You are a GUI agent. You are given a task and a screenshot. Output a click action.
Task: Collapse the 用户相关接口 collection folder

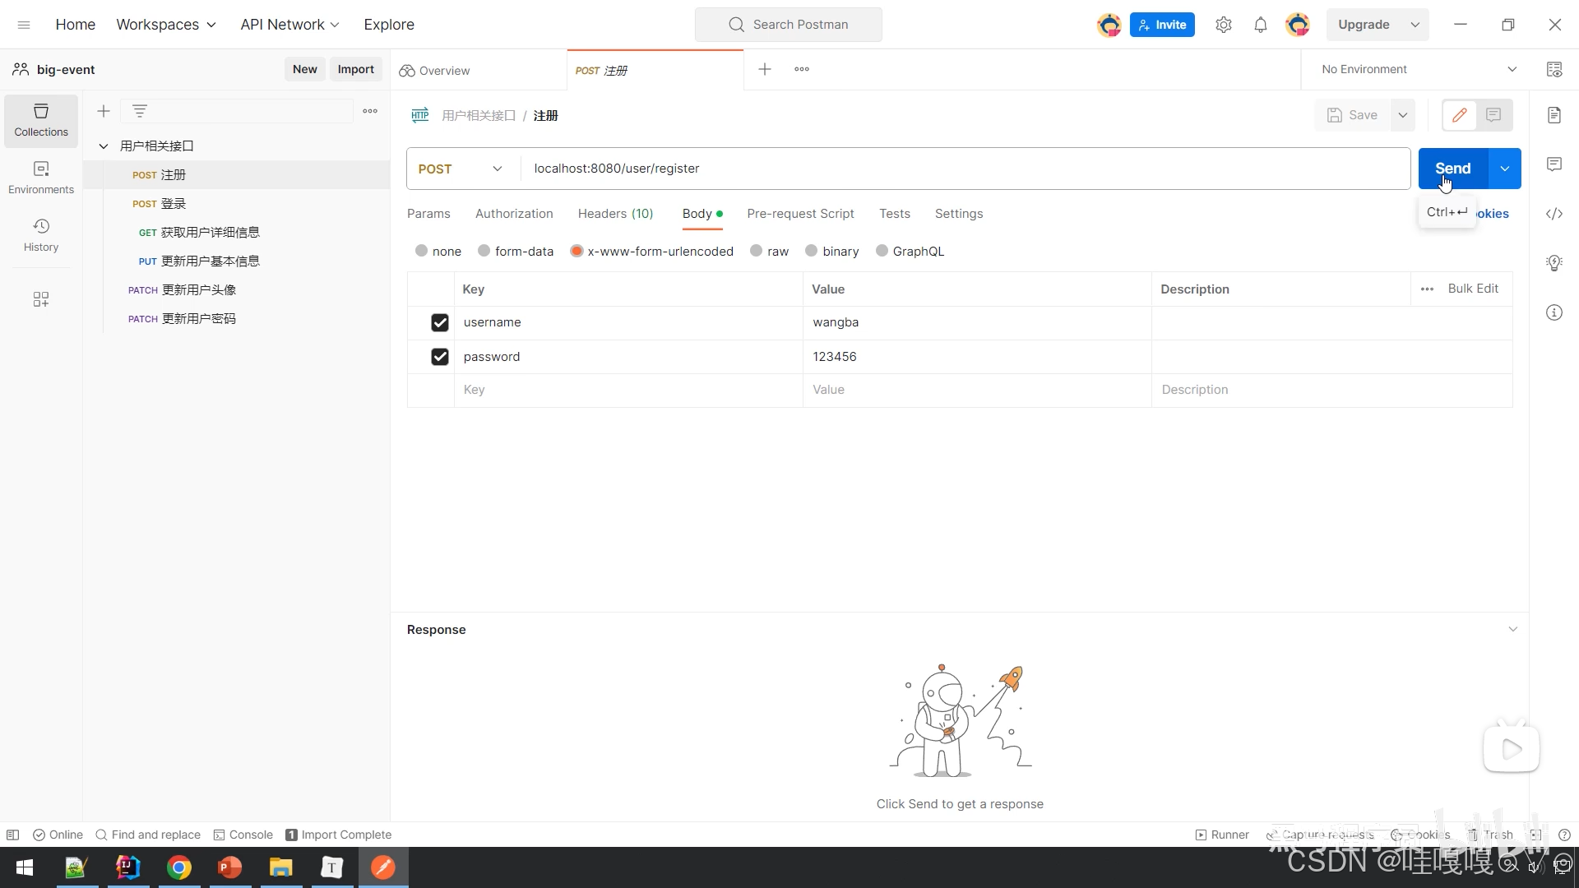[x=104, y=146]
